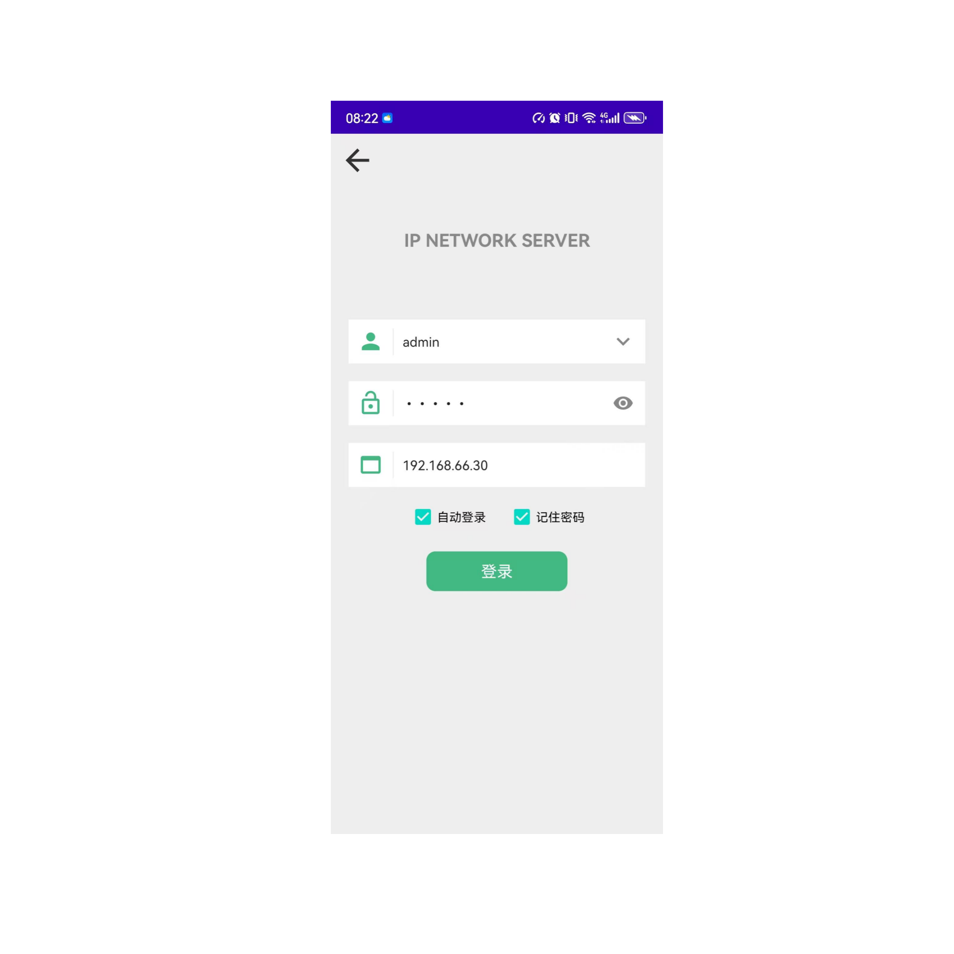
Task: Click the green user profile icon
Action: tap(370, 341)
